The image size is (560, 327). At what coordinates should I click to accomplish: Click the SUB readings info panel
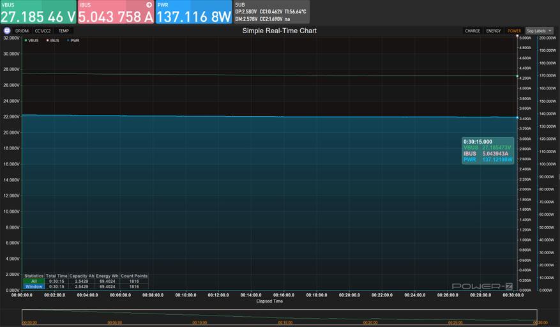(x=271, y=11)
